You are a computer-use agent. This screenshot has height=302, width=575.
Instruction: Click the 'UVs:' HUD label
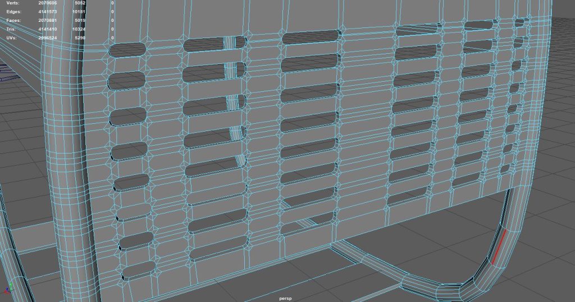[11, 38]
